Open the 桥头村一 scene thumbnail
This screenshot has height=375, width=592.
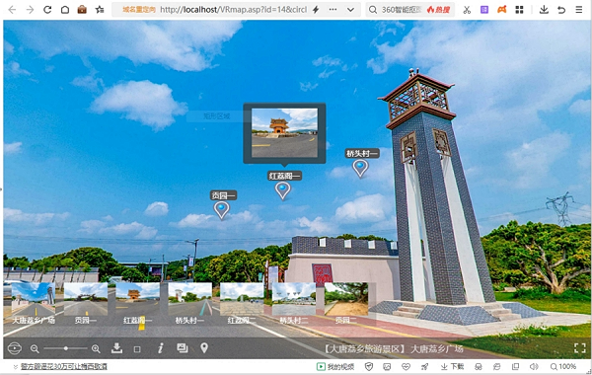tap(189, 299)
